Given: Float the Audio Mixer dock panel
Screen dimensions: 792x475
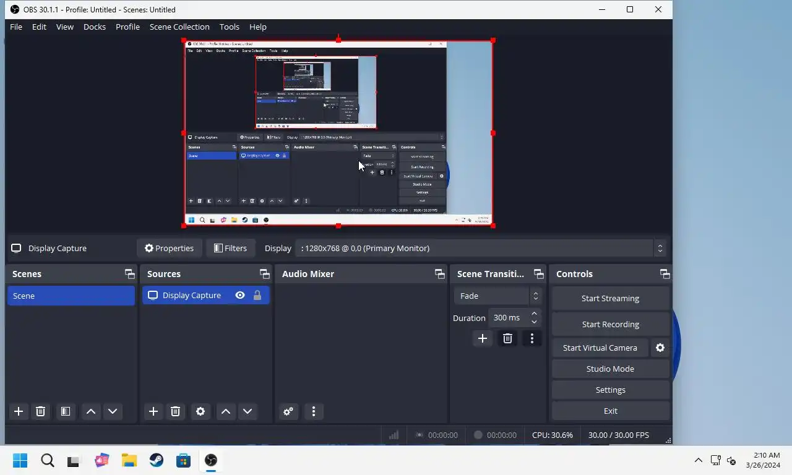Looking at the screenshot, I should point(440,274).
